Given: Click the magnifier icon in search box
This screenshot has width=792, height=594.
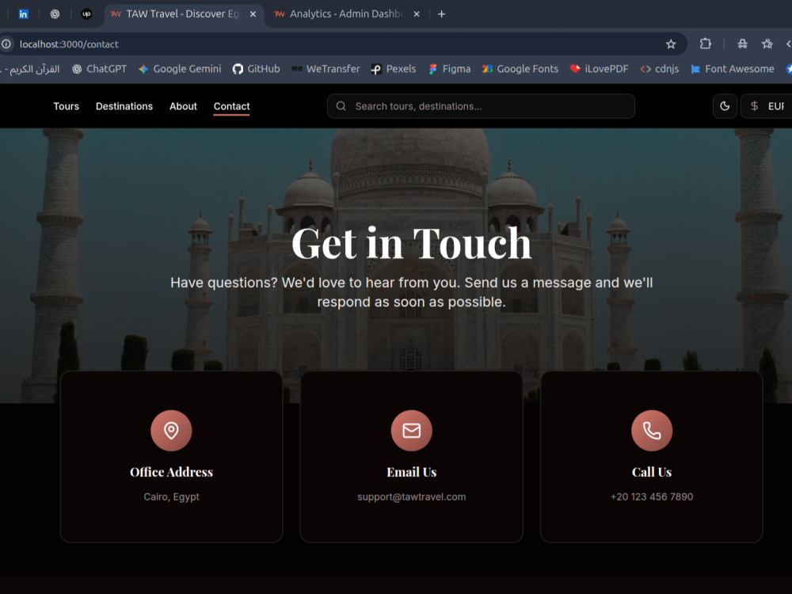Looking at the screenshot, I should [x=341, y=106].
